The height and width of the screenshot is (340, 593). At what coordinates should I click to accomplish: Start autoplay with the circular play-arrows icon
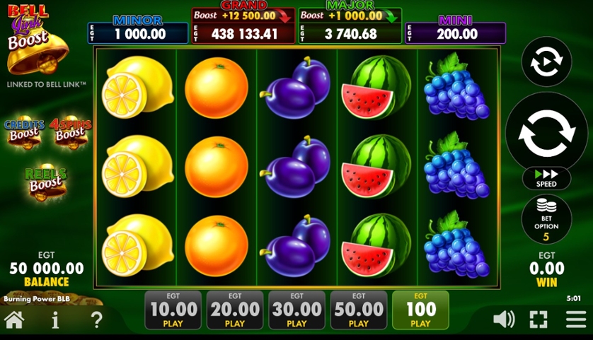pyautogui.click(x=546, y=61)
